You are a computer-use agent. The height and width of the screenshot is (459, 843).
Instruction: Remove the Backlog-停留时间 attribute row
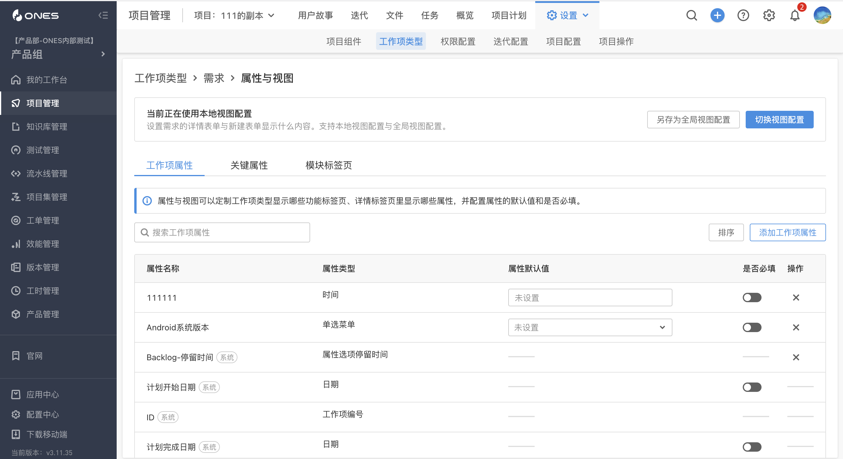796,357
